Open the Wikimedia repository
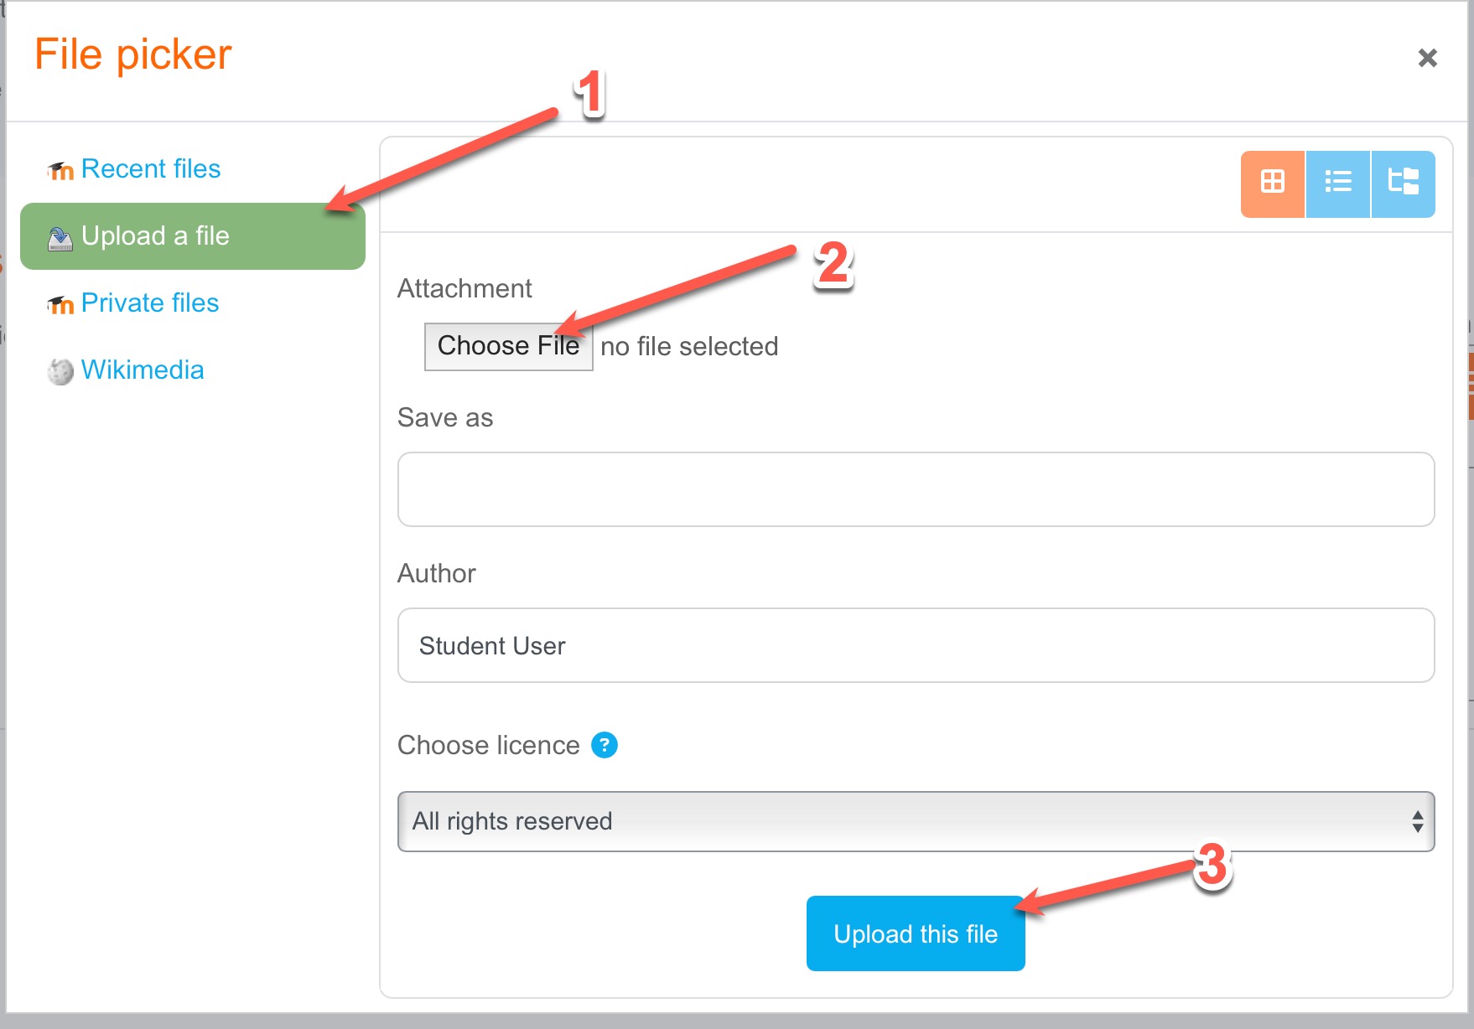 tap(143, 370)
